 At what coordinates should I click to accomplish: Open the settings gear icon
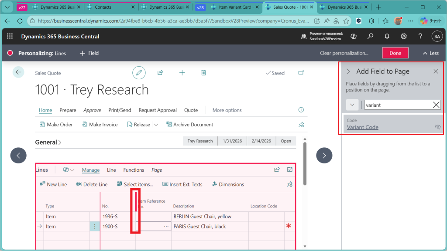point(404,37)
